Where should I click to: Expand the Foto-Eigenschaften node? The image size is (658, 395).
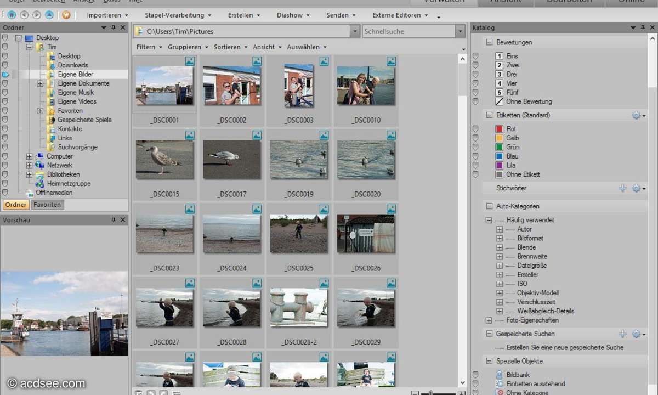pyautogui.click(x=489, y=320)
